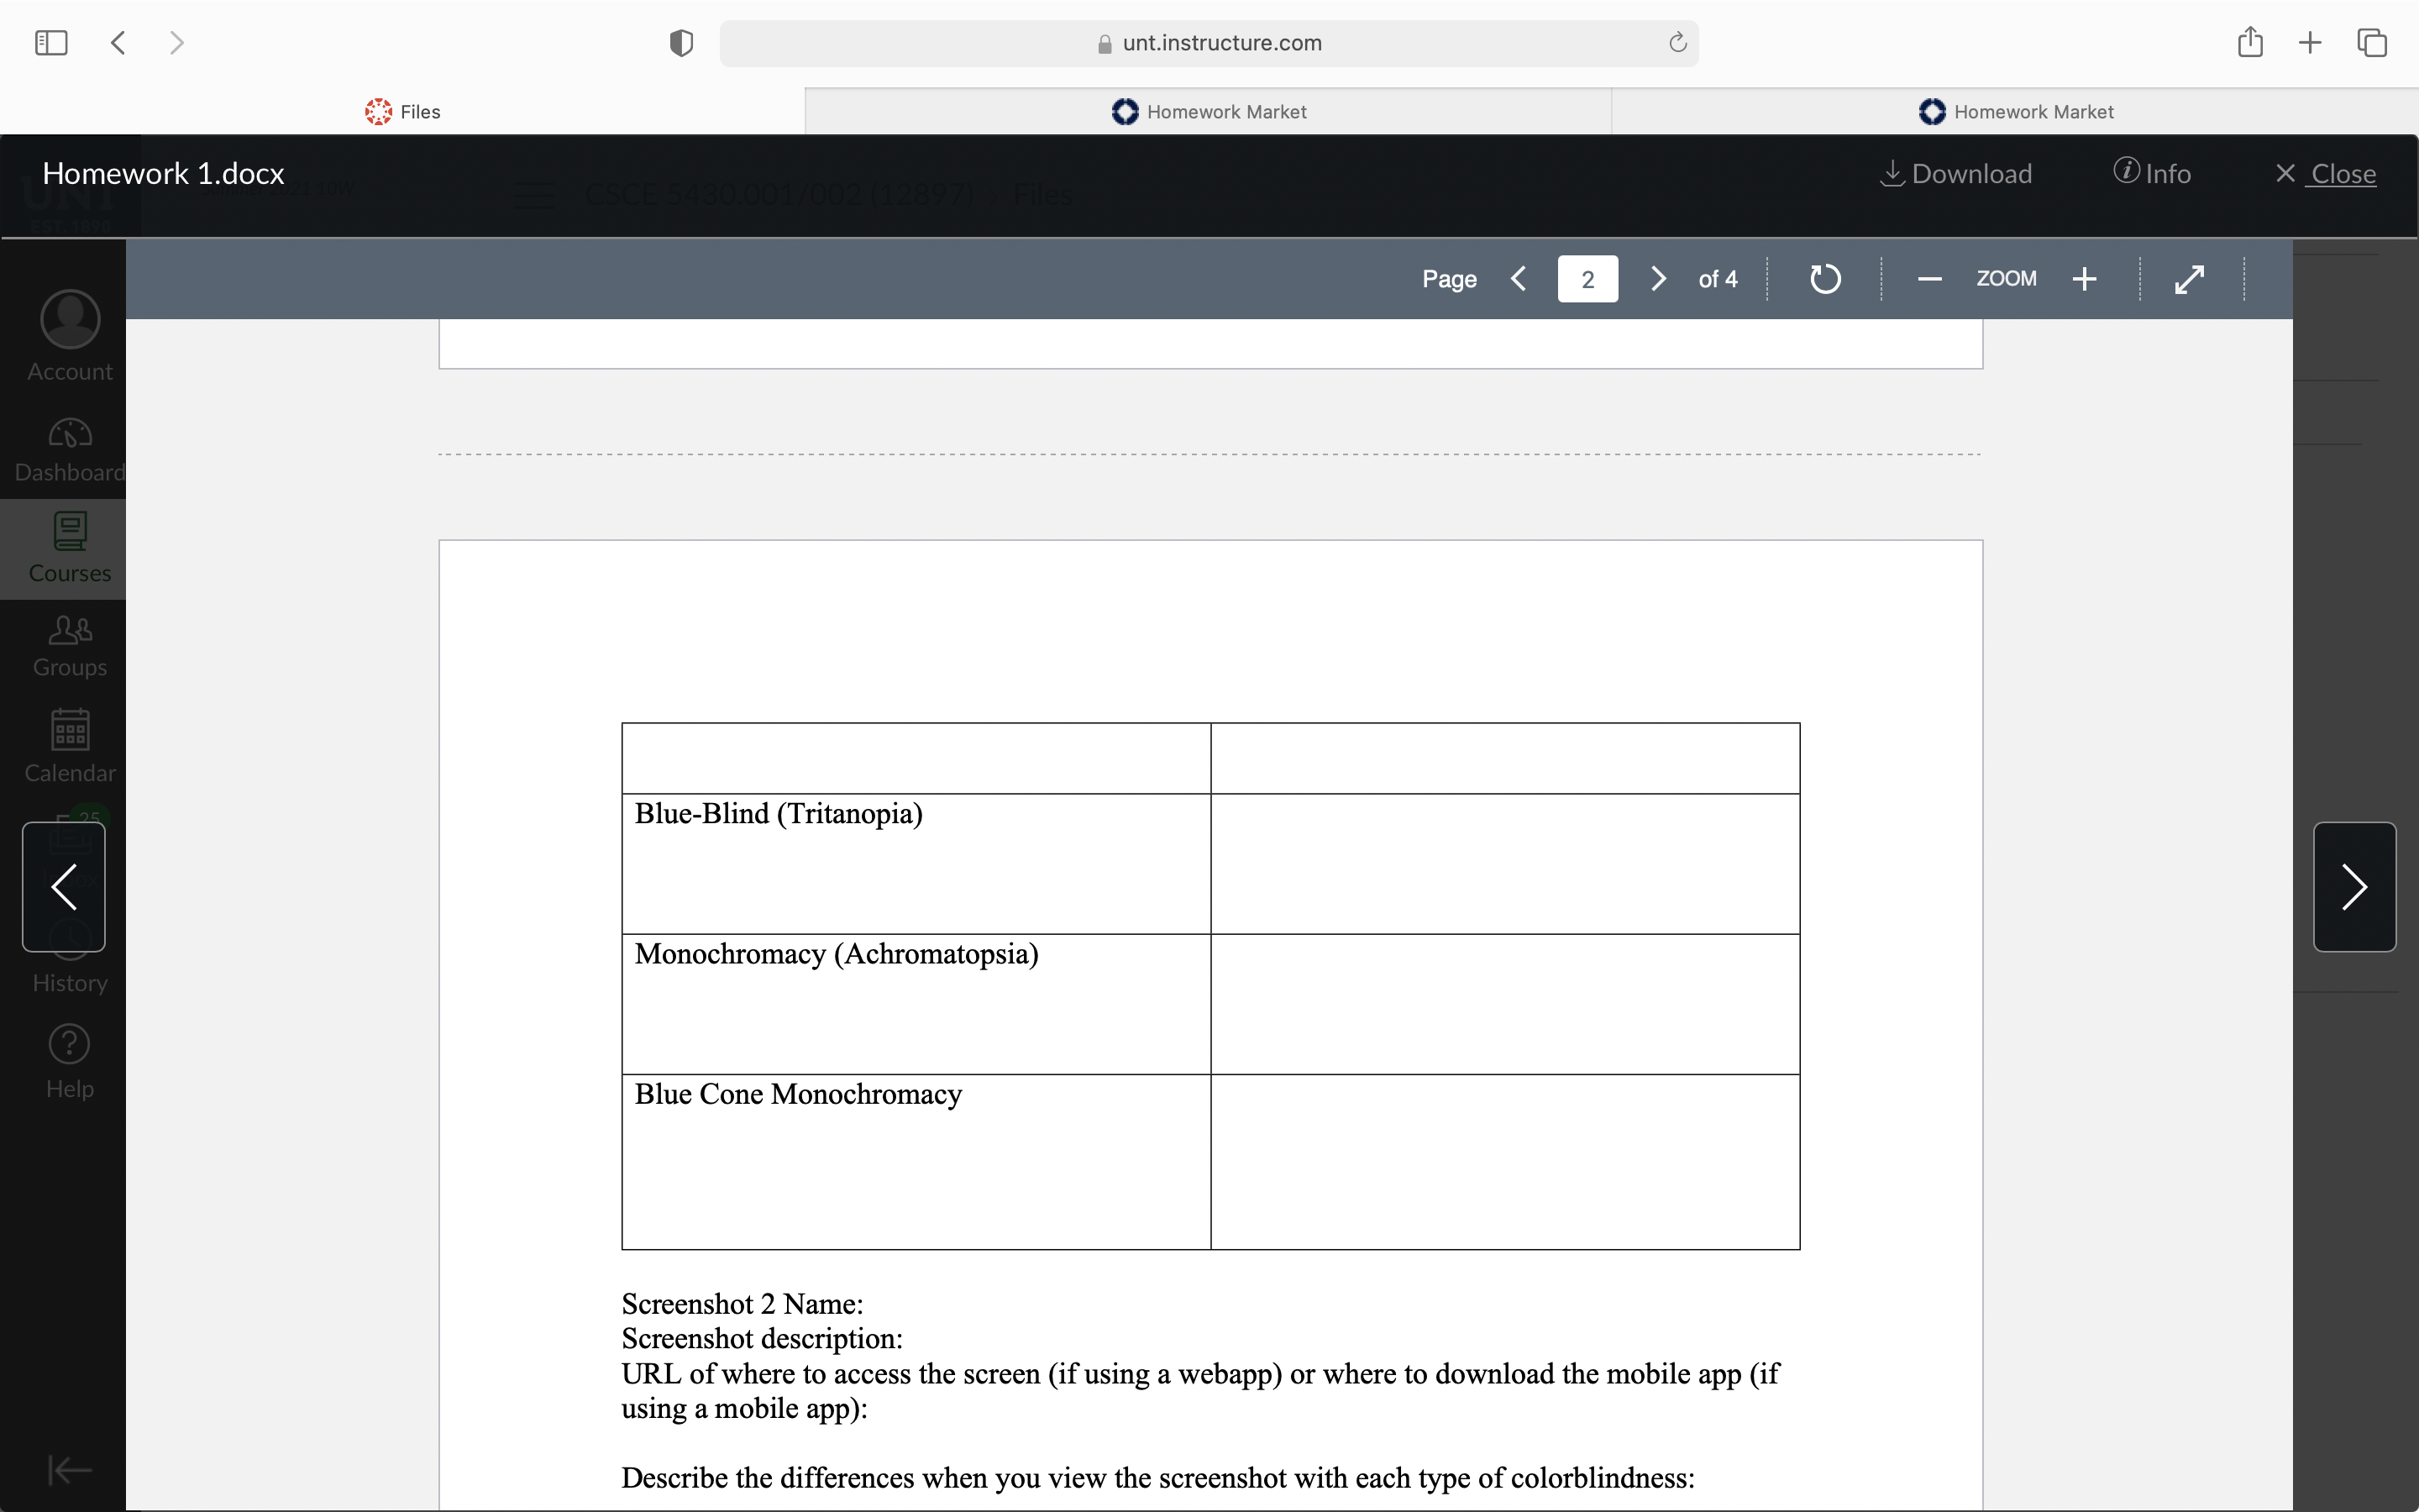2419x1512 pixels.
Task: Show the next file preview
Action: click(2354, 887)
